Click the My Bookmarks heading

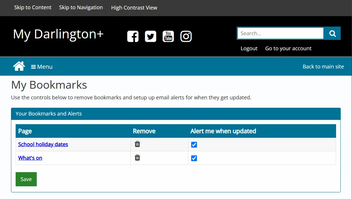[49, 85]
